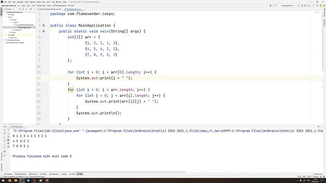Click breadcrumb main method in navigation bar
Screen dimensions: 326x183
coord(71,6)
